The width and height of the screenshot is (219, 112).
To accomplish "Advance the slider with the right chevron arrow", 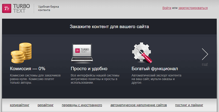I will [205, 54].
